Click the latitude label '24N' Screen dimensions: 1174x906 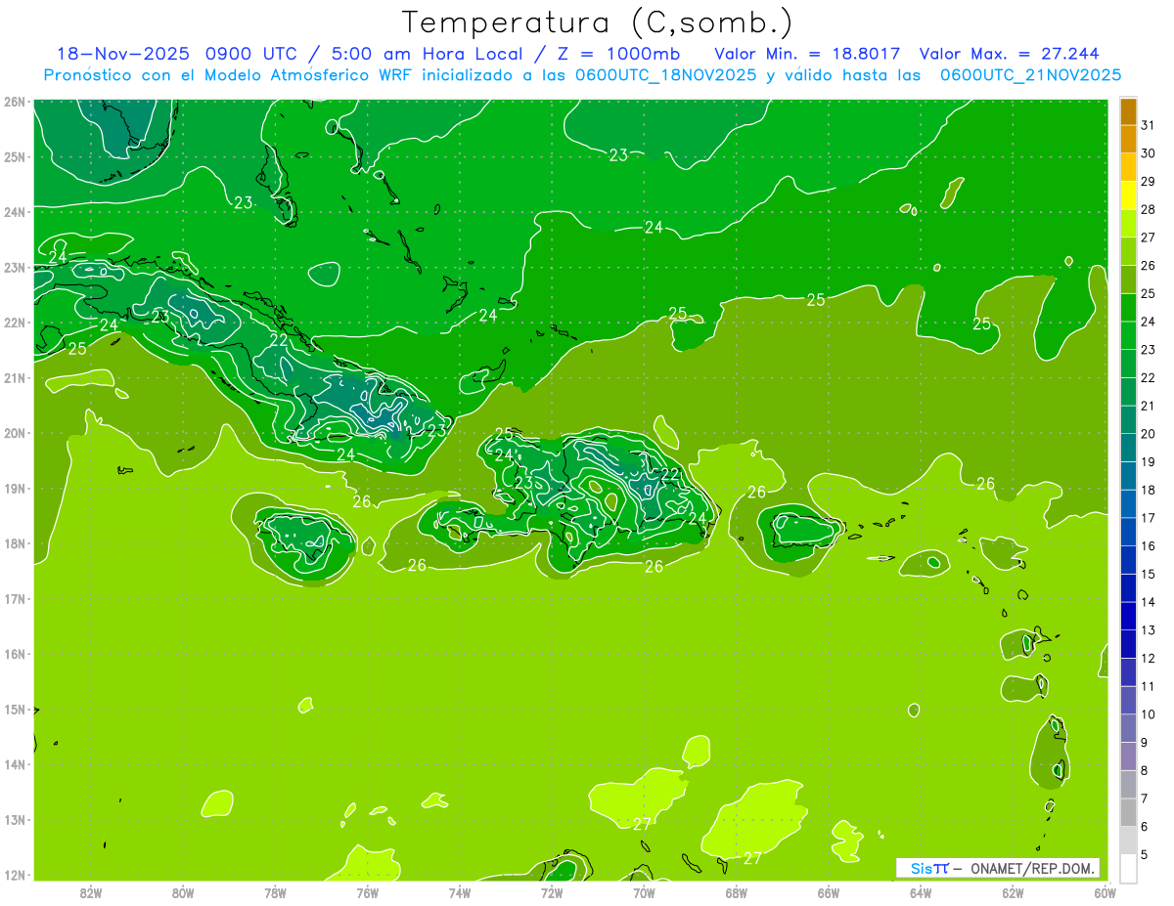(x=15, y=212)
